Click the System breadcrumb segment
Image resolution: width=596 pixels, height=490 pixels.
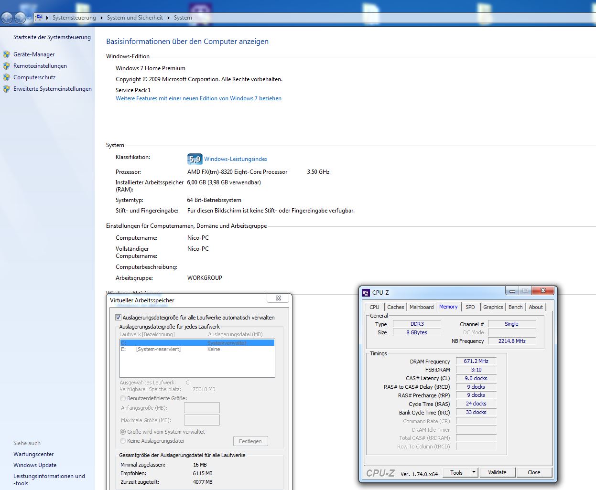(x=183, y=18)
